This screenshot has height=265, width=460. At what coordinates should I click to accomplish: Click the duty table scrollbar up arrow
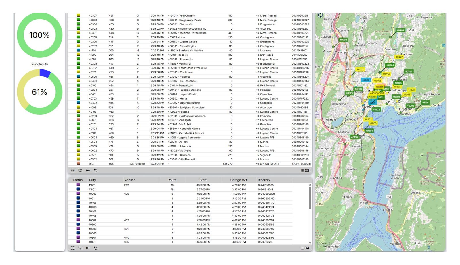[310, 185]
